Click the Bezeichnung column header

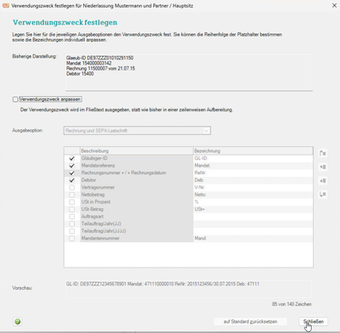pos(253,151)
